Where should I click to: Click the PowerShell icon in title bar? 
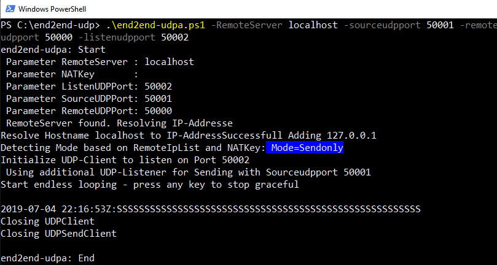(10, 9)
